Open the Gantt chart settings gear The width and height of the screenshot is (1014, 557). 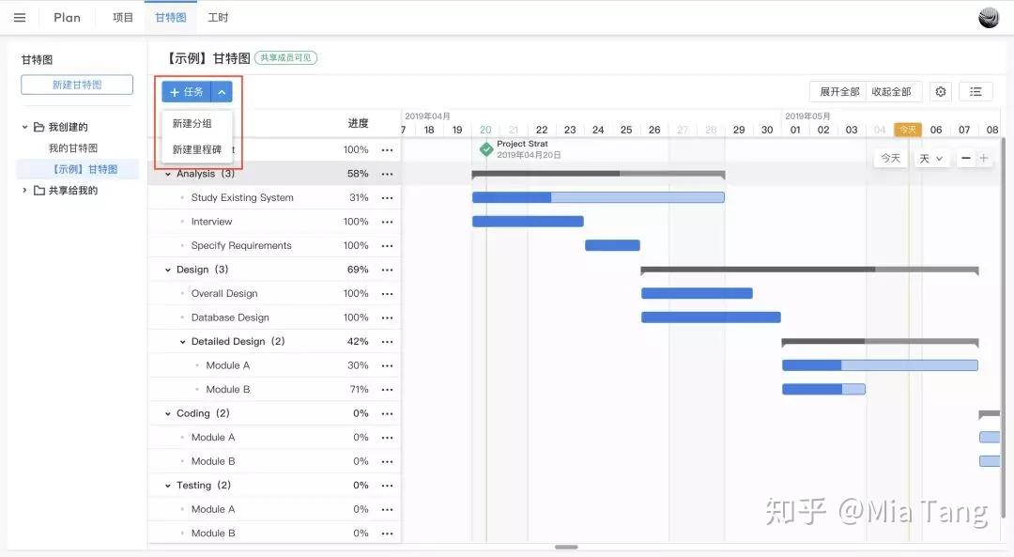(x=941, y=91)
